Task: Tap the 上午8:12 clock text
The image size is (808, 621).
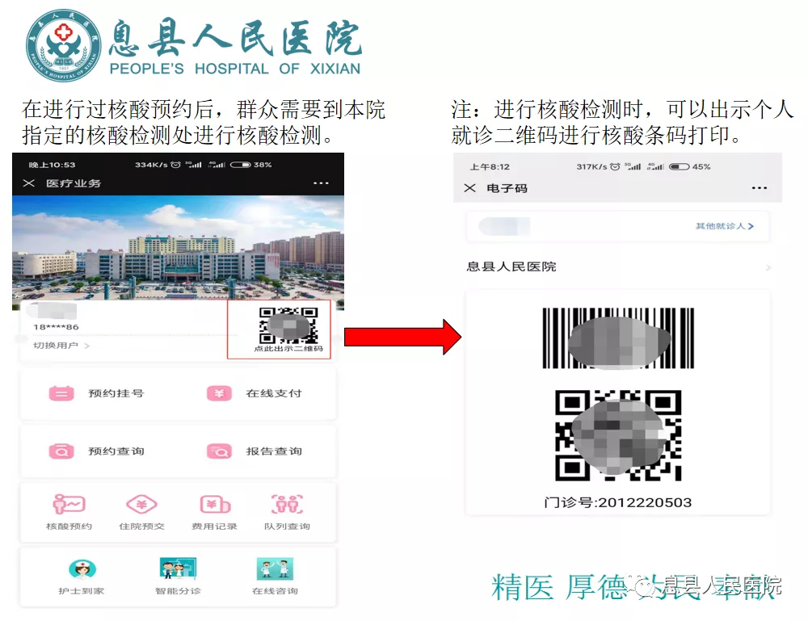Action: point(490,167)
